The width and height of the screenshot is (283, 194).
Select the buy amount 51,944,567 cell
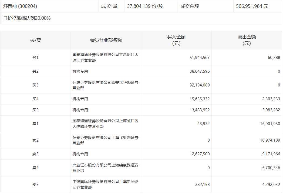point(200,58)
